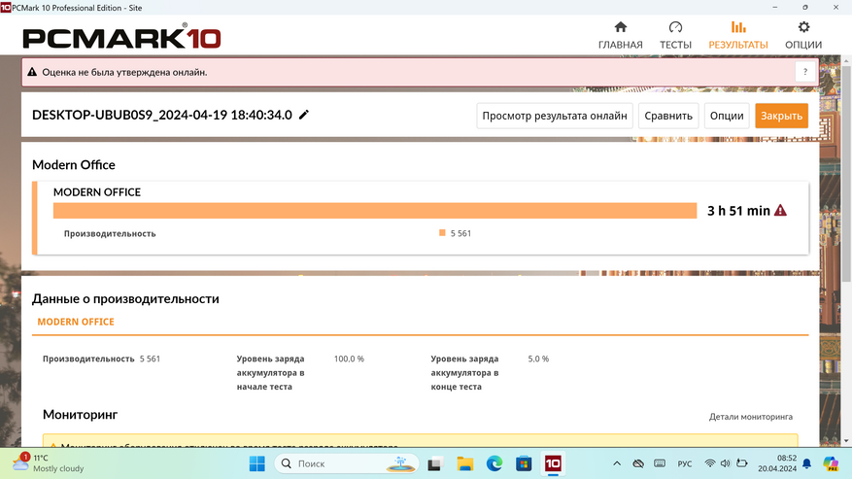Click the 3 h 51 min result value
This screenshot has width=852, height=479.
738,211
